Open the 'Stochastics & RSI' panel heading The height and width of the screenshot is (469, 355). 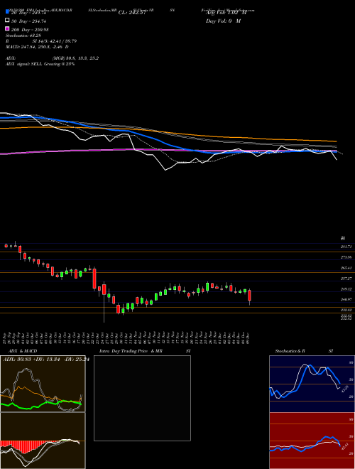[x=304, y=351]
